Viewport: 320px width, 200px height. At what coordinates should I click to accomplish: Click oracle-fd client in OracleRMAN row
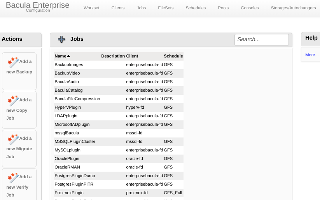click(x=135, y=167)
